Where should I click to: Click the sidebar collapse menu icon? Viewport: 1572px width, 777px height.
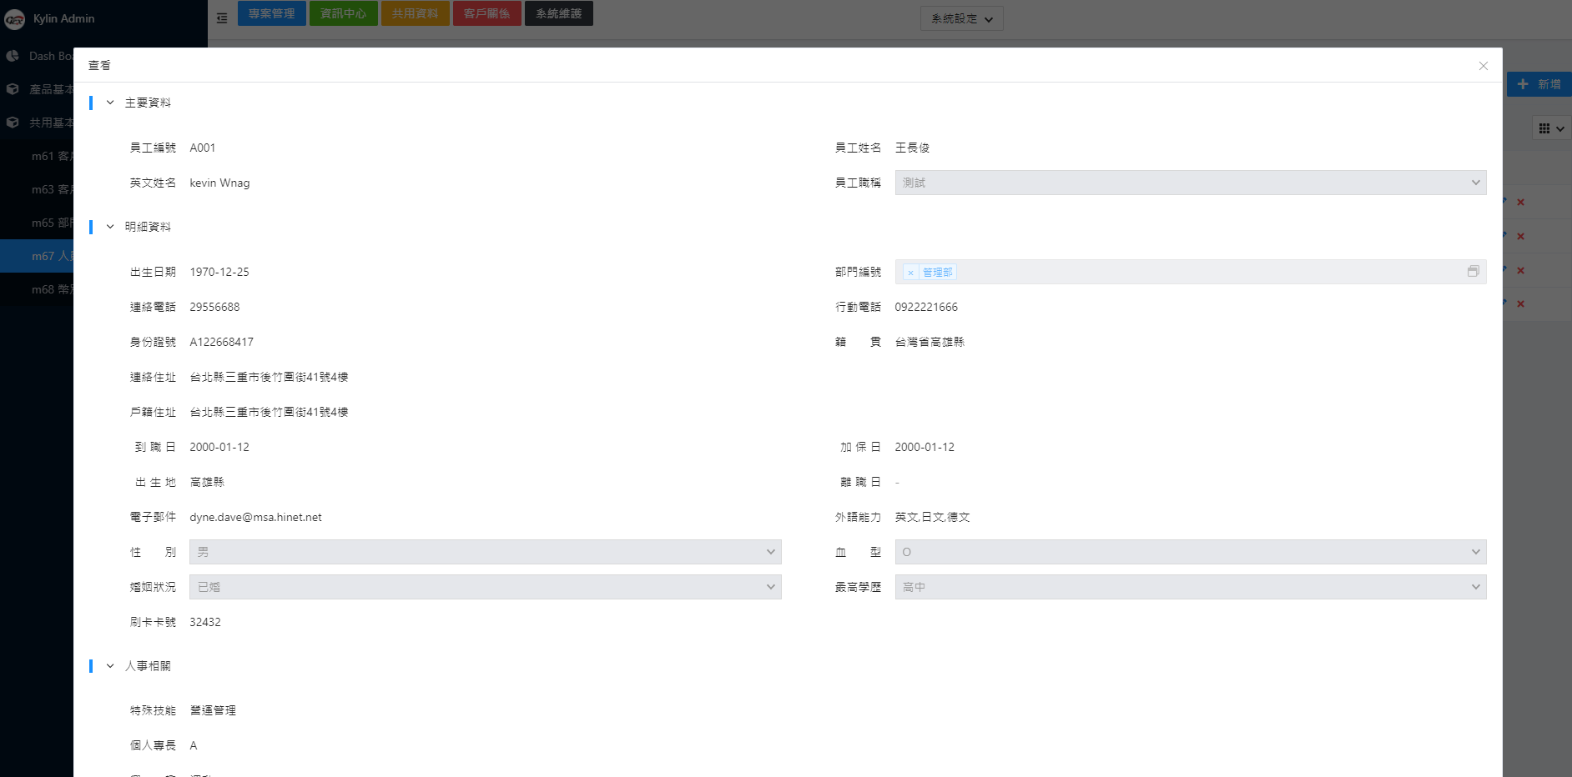click(222, 18)
